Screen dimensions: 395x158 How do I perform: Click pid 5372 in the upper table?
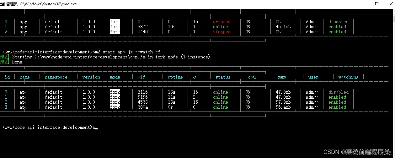point(143,27)
